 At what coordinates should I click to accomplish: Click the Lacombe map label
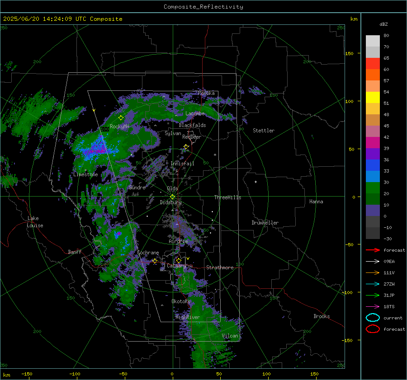195,113
